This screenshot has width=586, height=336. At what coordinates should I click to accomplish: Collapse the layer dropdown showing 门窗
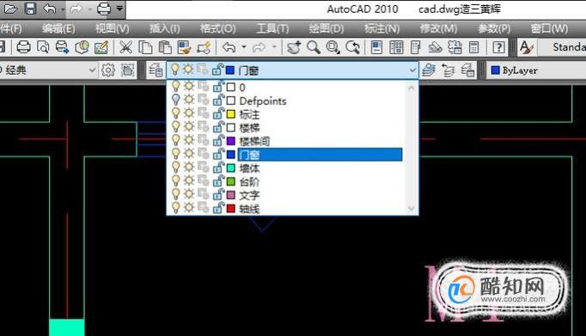[x=412, y=70]
